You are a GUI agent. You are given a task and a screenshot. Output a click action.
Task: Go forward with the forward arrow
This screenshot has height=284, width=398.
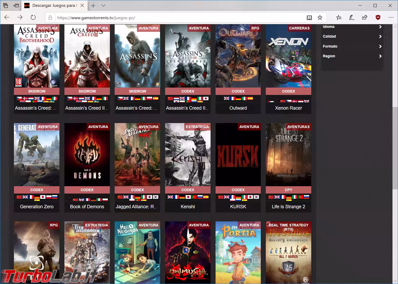20,18
